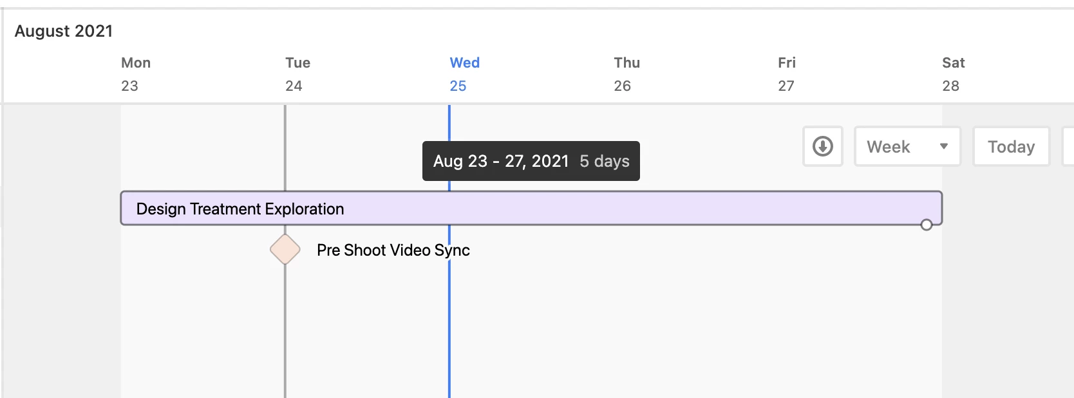Choose the Fri 27 day header

[x=786, y=74]
